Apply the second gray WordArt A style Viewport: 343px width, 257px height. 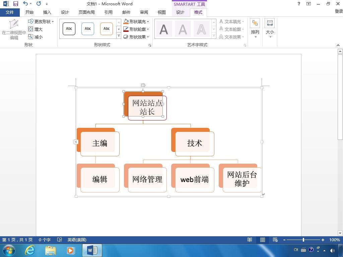coord(183,29)
